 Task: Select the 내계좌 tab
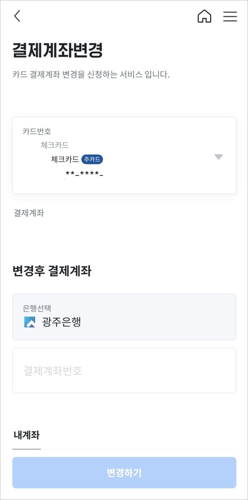click(26, 435)
